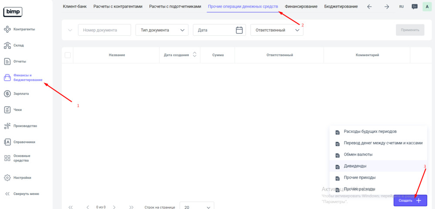
Task: Toggle the select-all checkbox in table header
Action: pos(67,55)
